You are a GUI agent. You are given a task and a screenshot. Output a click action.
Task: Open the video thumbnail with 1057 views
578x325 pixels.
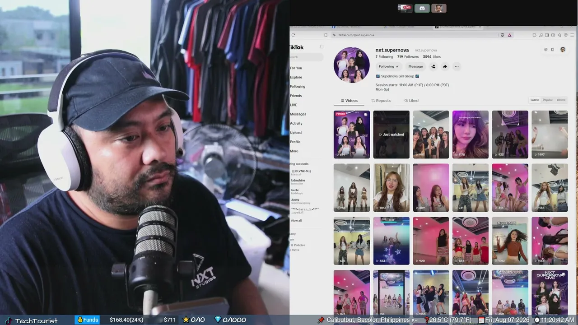tap(391, 188)
